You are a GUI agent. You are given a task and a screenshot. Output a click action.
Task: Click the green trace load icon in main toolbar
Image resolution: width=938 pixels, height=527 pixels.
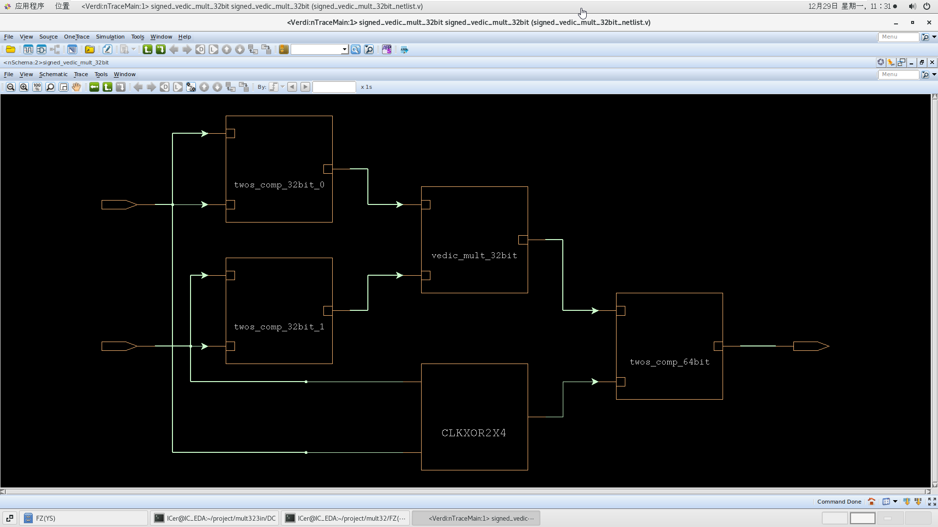147,49
